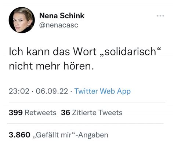The width and height of the screenshot is (174, 142).
Task: Click the number 36 of quoted tweets
Action: (66, 113)
